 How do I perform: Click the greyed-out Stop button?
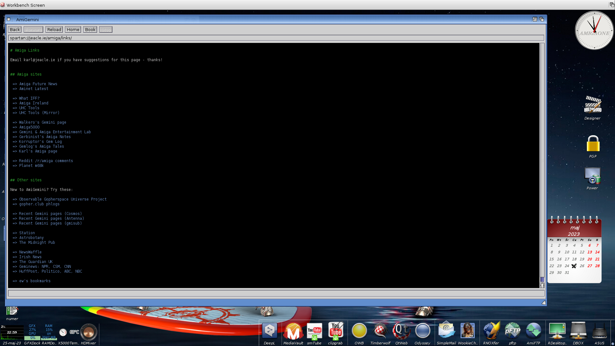pyautogui.click(x=106, y=29)
